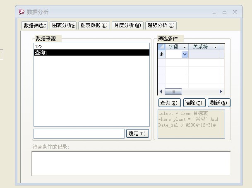Click the 清除 (C) button
This screenshot has height=188, width=252.
click(x=194, y=103)
